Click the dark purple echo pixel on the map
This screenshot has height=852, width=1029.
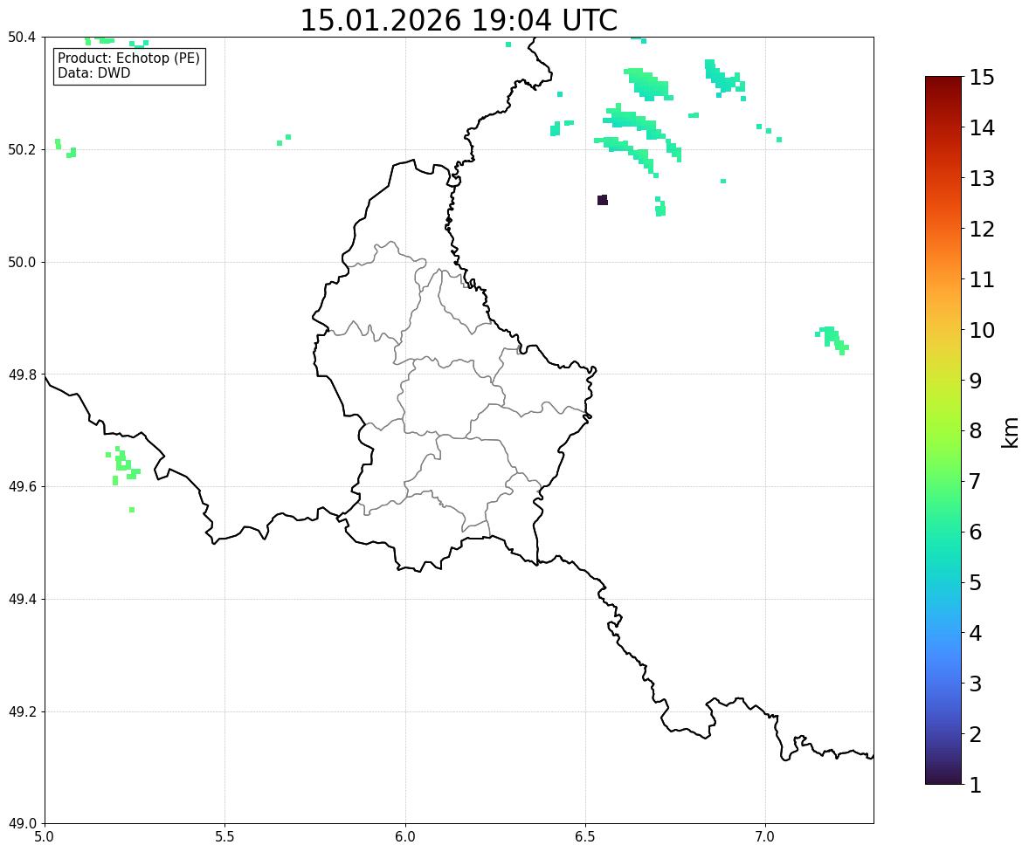coord(603,200)
